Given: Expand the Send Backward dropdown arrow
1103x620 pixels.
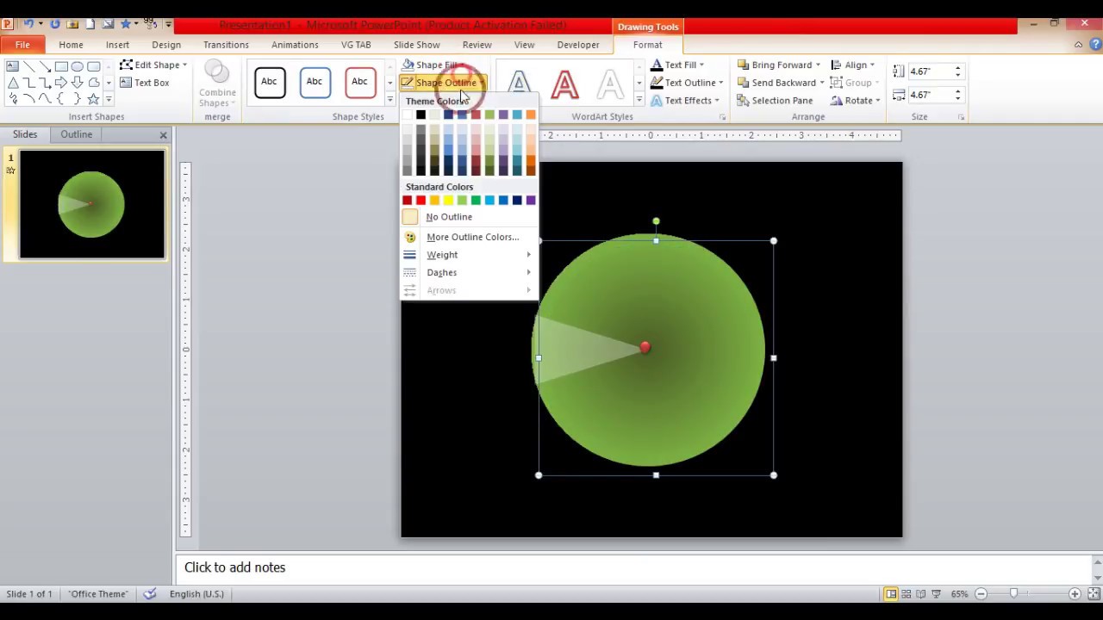Looking at the screenshot, I should point(822,83).
